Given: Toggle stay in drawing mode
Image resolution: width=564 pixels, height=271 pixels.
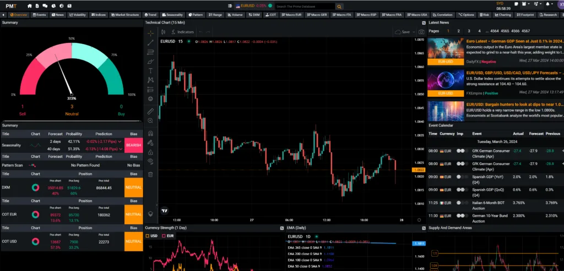Looking at the screenshot, I should 150,143.
